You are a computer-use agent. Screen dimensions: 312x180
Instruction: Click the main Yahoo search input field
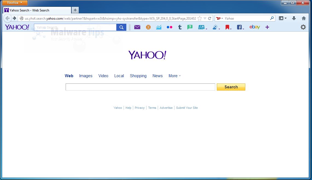point(140,87)
